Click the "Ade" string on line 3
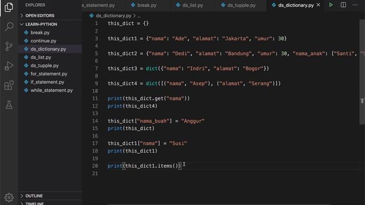365x205 pixels. click(x=180, y=39)
